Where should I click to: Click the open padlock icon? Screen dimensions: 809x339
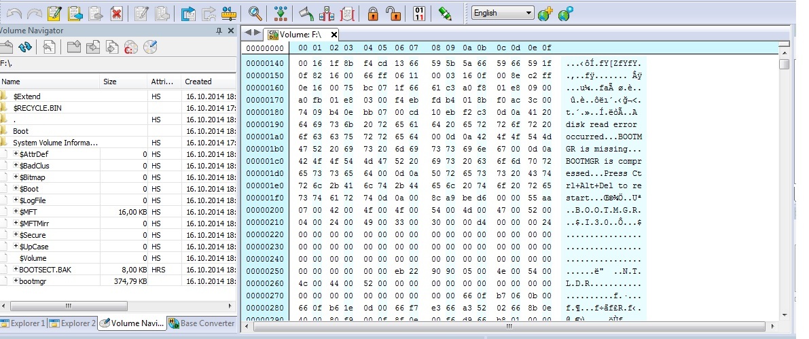point(394,14)
